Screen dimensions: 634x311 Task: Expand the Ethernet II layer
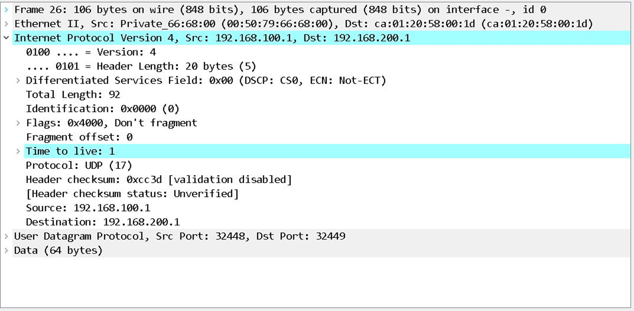pos(6,24)
